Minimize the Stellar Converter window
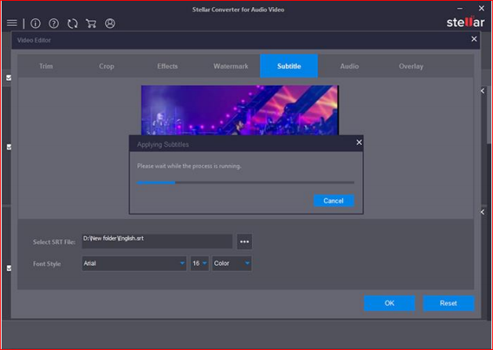This screenshot has height=350, width=493. click(460, 9)
